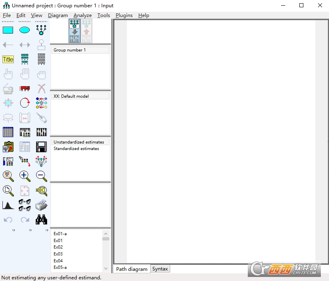This screenshot has width=329, height=281.
Task: Click the floppy disk save diagram icon
Action: click(x=41, y=147)
